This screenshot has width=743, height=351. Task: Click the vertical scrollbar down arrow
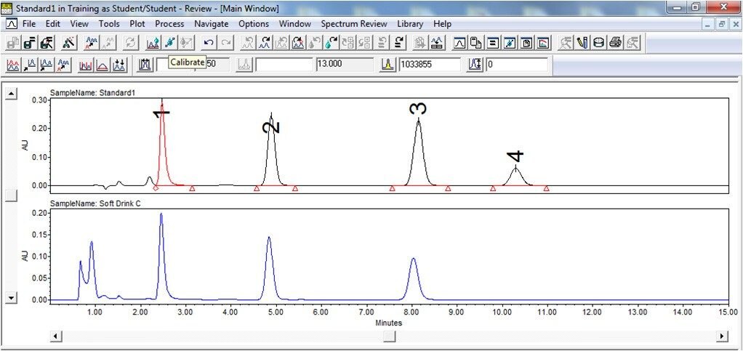[x=11, y=297]
